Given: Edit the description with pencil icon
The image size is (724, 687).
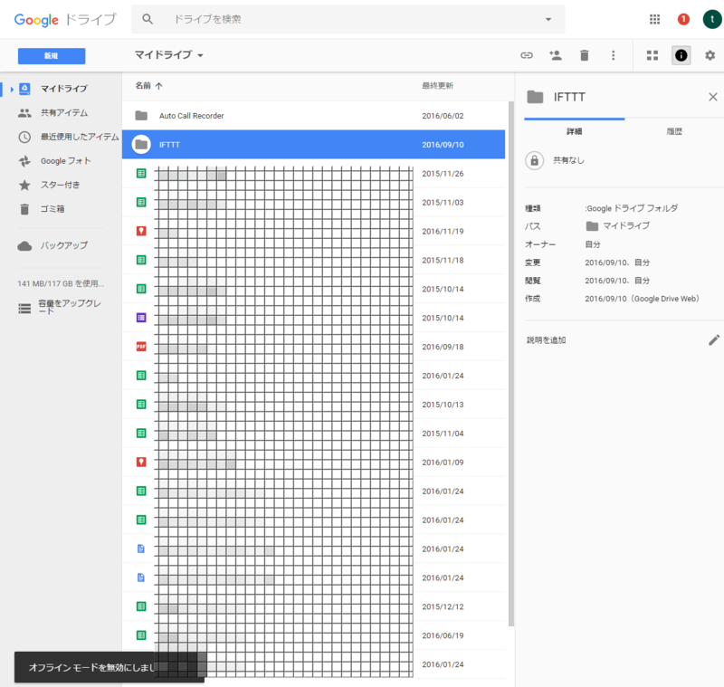Looking at the screenshot, I should (x=714, y=339).
